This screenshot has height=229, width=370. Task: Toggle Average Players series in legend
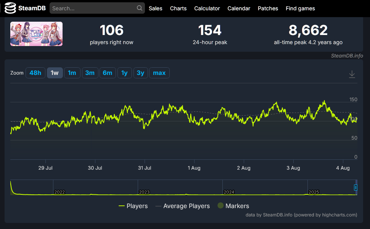click(183, 206)
